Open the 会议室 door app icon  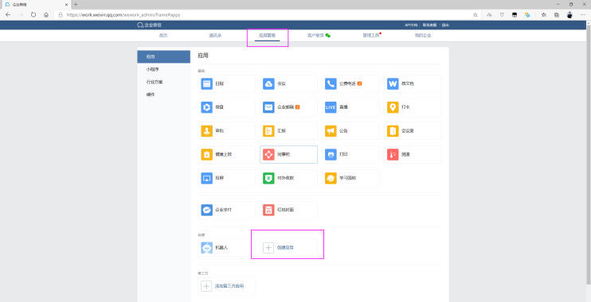click(x=393, y=131)
